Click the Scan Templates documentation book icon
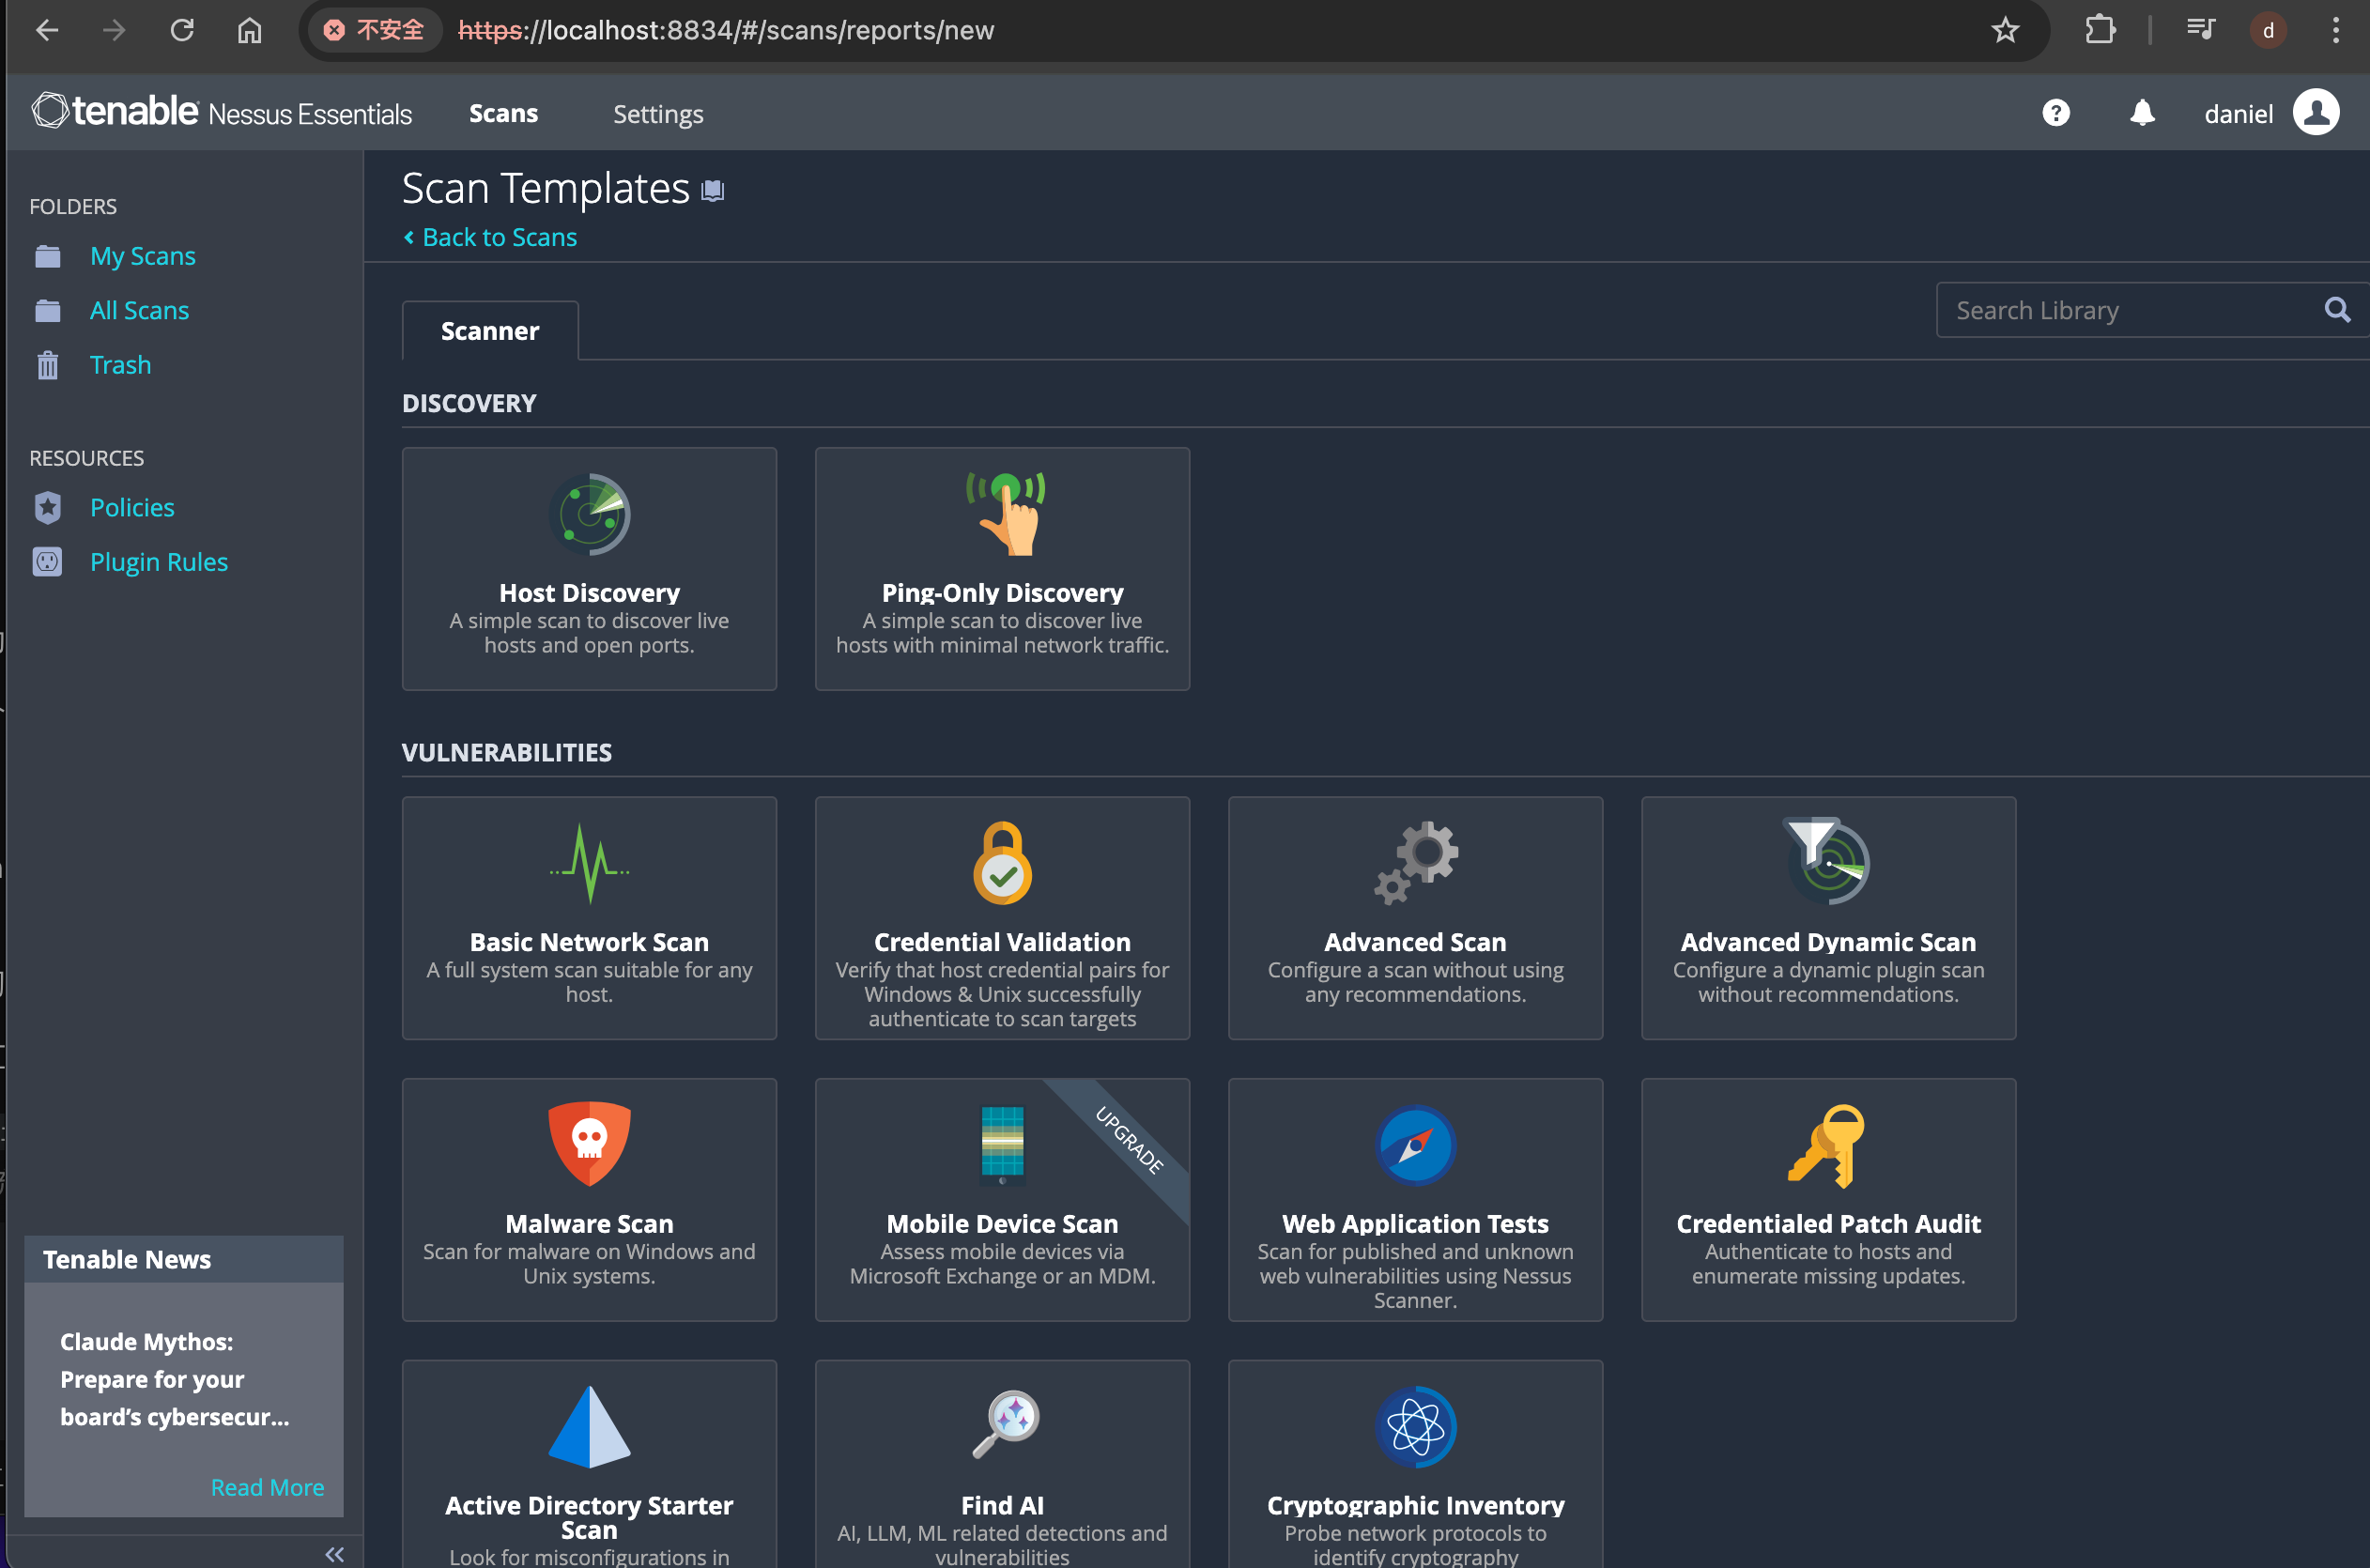This screenshot has height=1568, width=2370. click(x=713, y=190)
